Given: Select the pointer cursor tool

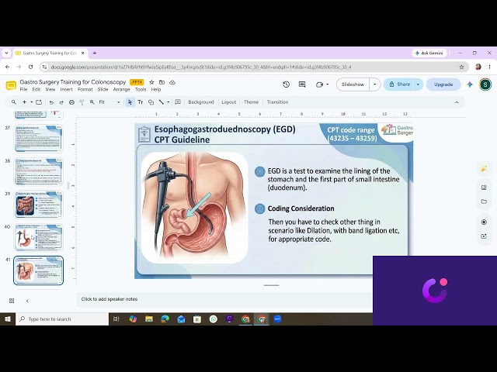Looking at the screenshot, I should click(x=130, y=102).
